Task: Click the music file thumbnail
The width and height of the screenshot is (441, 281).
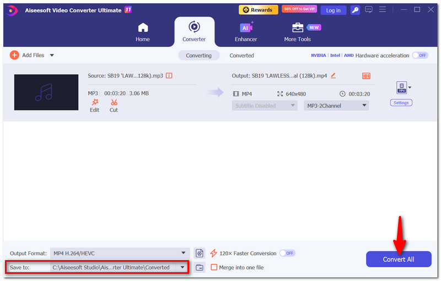Action: (46, 92)
